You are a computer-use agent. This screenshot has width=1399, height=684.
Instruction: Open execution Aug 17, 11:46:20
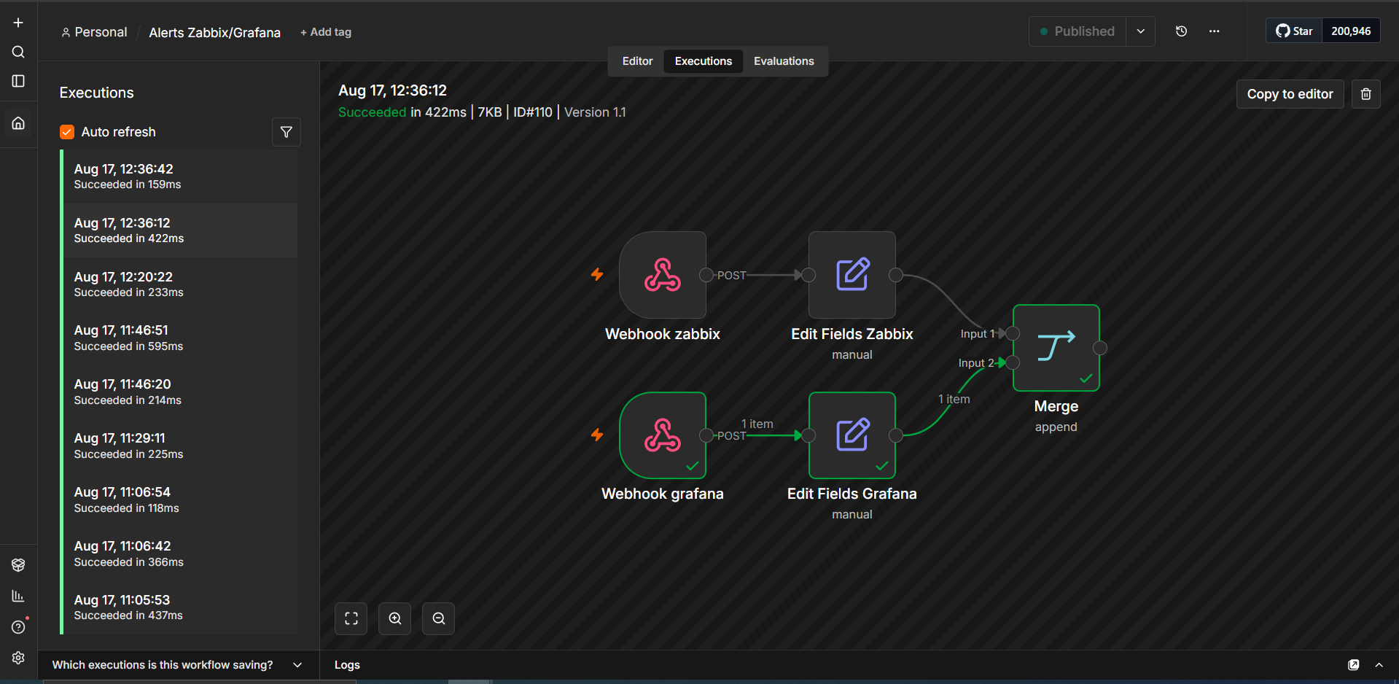181,392
